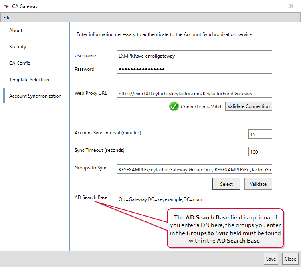Focus the Password field
The width and height of the screenshot is (301, 267).
pos(194,69)
